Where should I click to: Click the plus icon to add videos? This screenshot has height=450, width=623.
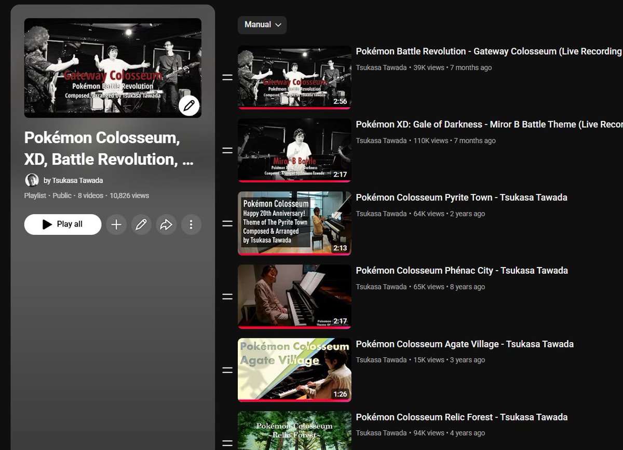(x=116, y=224)
